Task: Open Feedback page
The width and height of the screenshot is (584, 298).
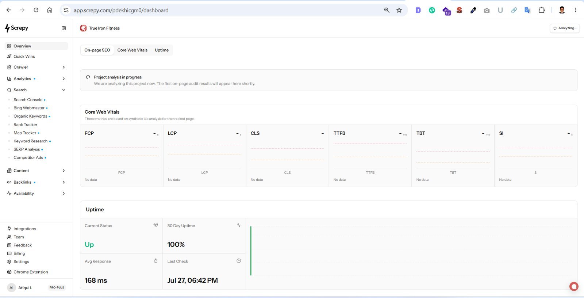Action: tap(23, 245)
